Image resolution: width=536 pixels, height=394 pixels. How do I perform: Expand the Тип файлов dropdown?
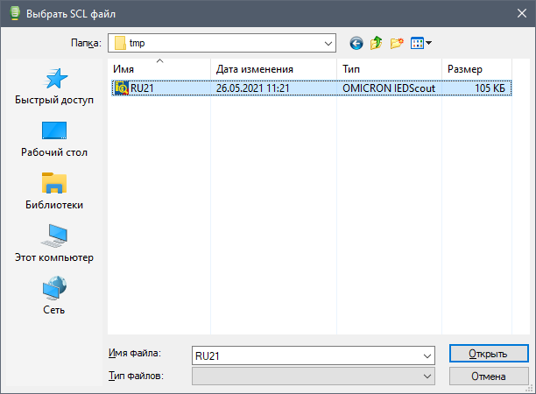coord(427,376)
